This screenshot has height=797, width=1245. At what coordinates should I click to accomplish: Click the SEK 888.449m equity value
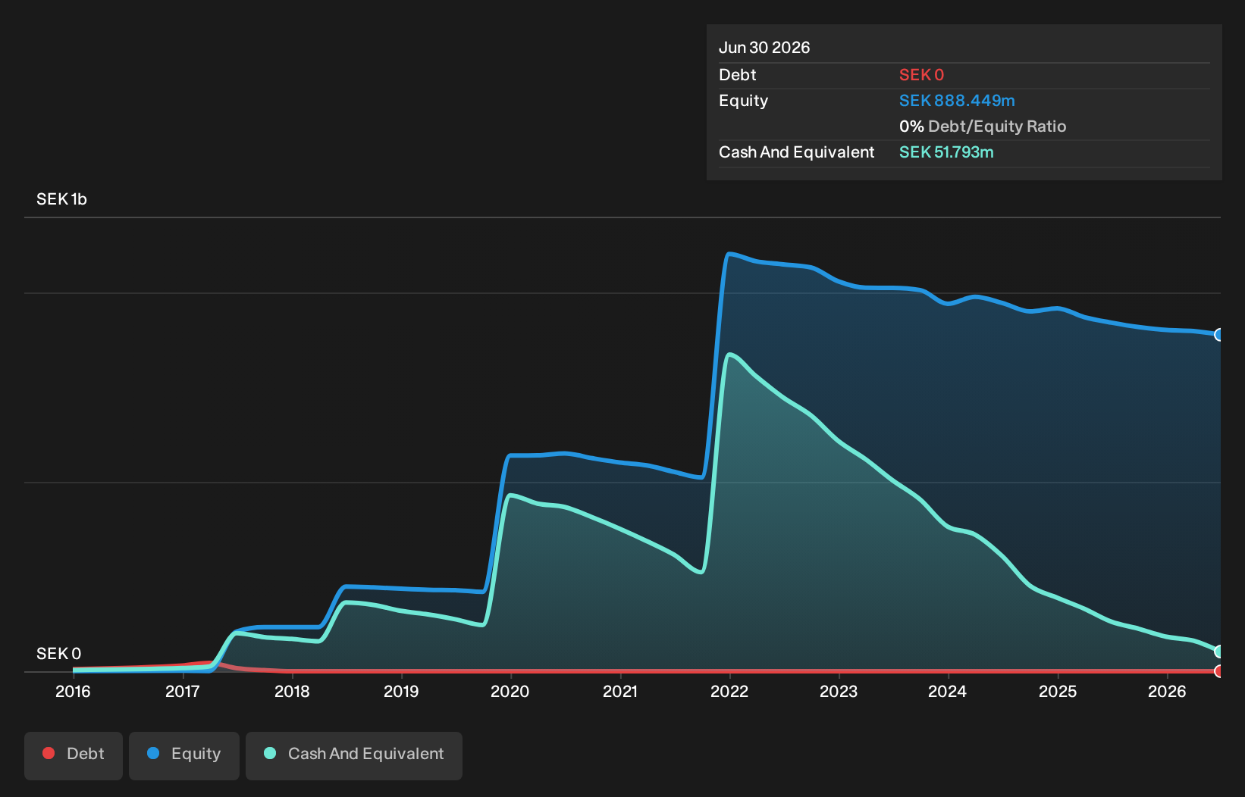[957, 101]
